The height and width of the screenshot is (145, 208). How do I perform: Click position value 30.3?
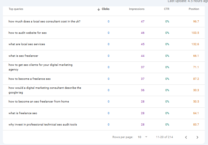click(196, 90)
